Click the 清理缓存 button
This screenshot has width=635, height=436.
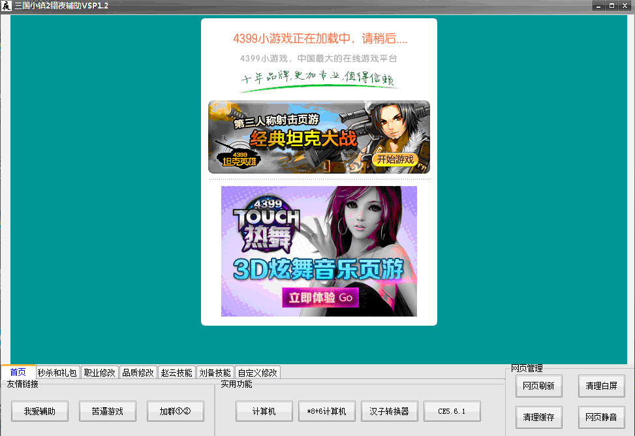538,417
